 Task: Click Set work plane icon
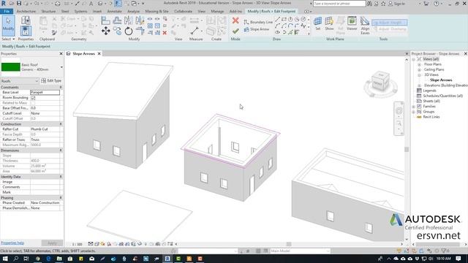pos(317,23)
